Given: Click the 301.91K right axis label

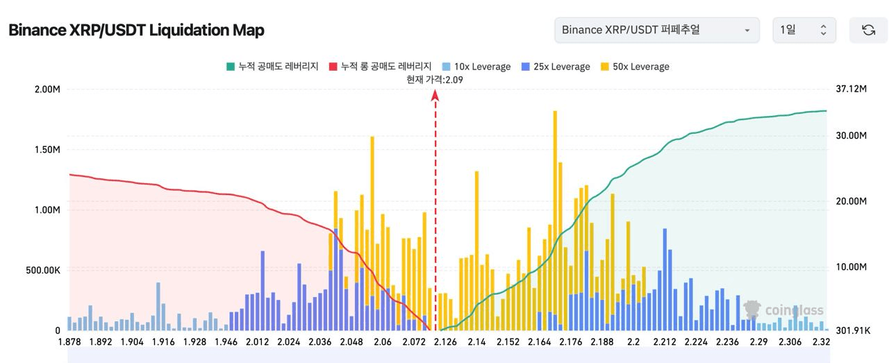Looking at the screenshot, I should [852, 331].
